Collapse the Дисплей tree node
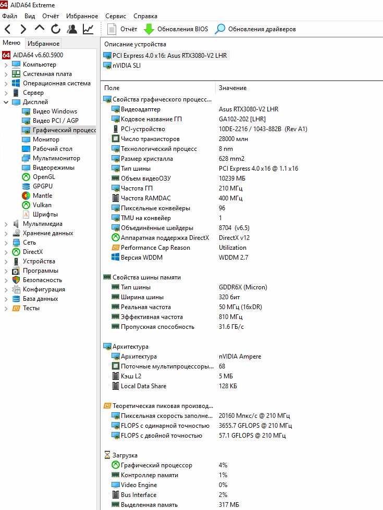The width and height of the screenshot is (383, 510). 6,102
